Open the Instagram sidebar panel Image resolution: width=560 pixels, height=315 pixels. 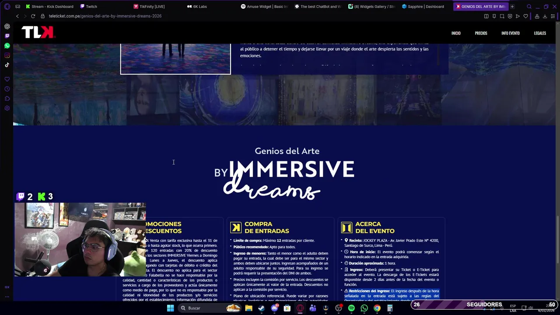(x=7, y=55)
